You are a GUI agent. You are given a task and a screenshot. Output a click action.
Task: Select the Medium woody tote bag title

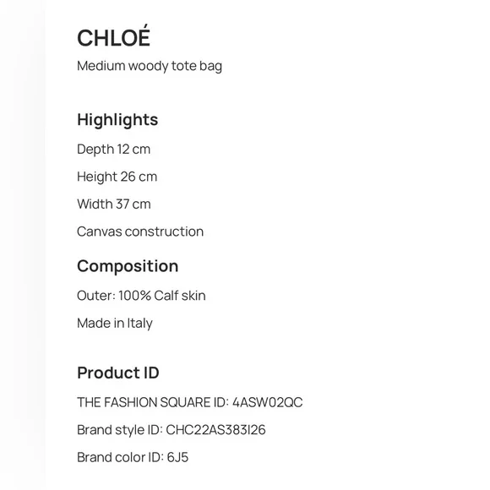click(150, 66)
